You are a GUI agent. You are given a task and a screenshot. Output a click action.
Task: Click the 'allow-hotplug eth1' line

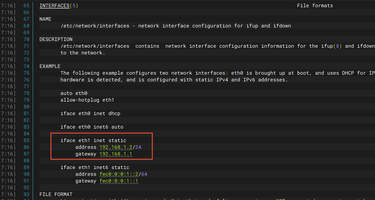coord(87,100)
